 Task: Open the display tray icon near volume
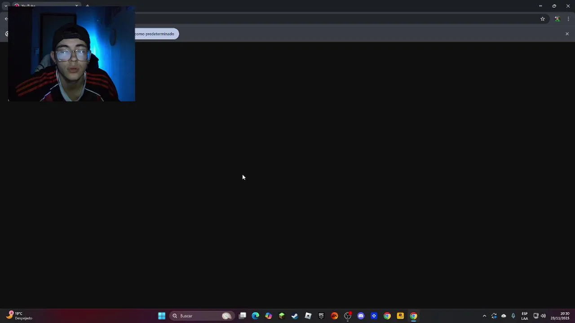[x=536, y=316]
